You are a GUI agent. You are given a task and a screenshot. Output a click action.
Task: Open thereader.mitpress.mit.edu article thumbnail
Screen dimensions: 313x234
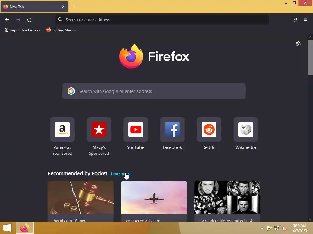coord(227,197)
